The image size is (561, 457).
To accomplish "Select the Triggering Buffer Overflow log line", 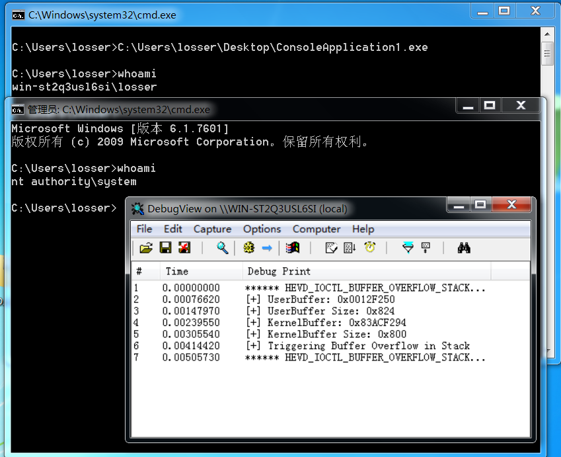I will pos(357,346).
